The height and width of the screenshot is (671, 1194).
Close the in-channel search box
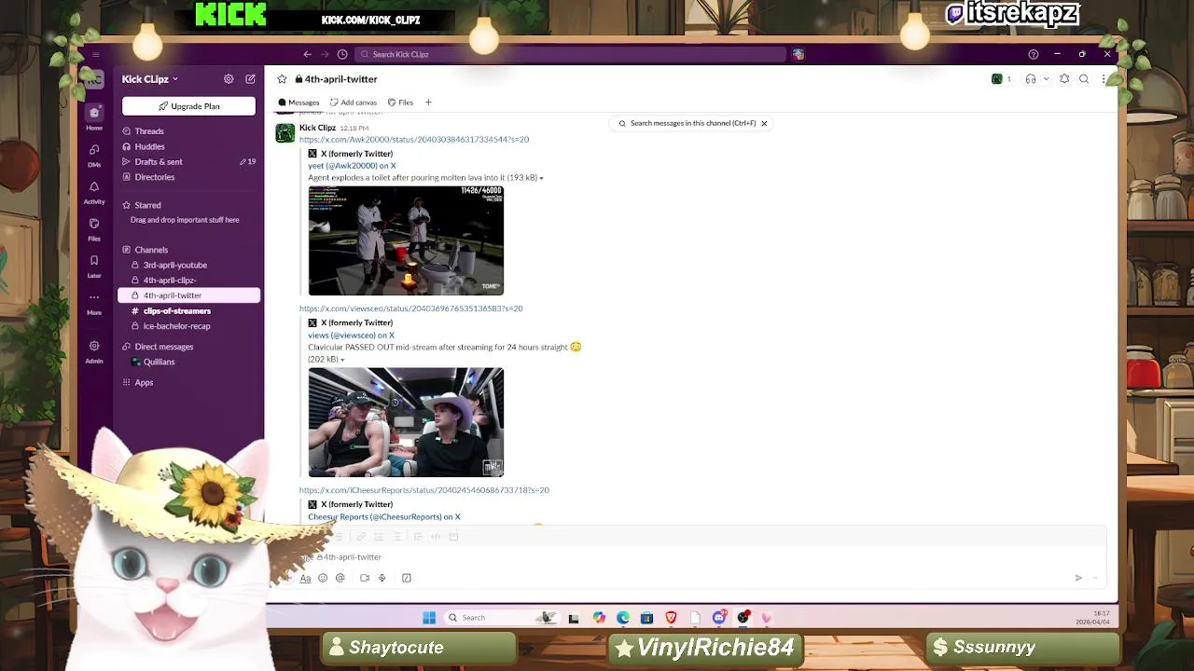pyautogui.click(x=764, y=123)
